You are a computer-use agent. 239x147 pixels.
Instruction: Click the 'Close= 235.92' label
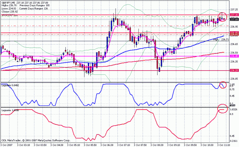pyautogui.click(x=10, y=11)
